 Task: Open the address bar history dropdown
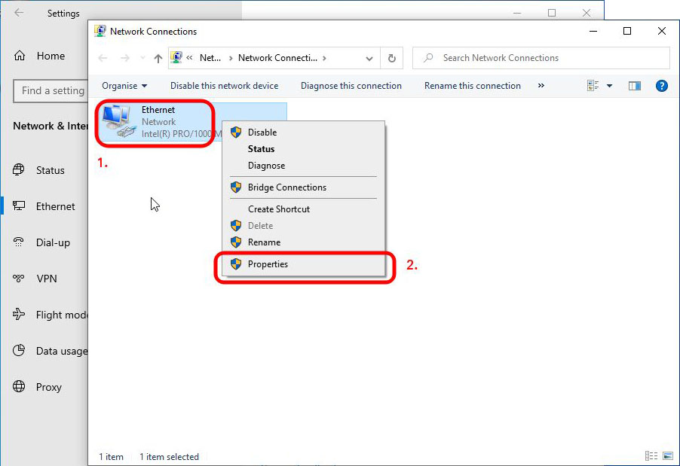point(369,59)
